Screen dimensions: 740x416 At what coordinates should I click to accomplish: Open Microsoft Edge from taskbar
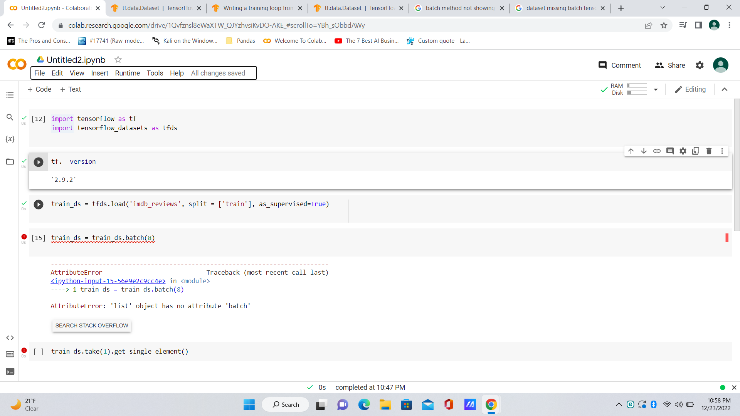pyautogui.click(x=364, y=405)
